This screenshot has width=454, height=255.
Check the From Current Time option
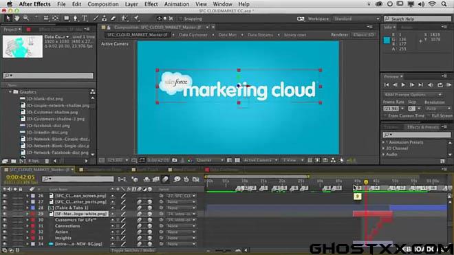pyautogui.click(x=385, y=115)
